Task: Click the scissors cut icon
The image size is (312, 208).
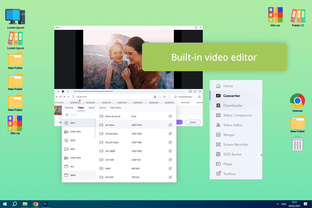Action: pyautogui.click(x=155, y=97)
